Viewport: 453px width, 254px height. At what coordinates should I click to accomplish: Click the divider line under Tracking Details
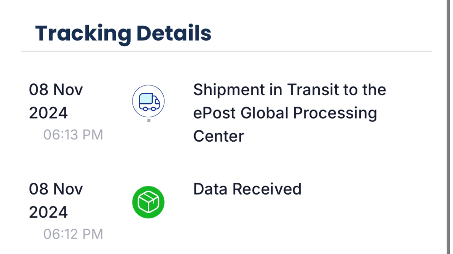pos(227,51)
